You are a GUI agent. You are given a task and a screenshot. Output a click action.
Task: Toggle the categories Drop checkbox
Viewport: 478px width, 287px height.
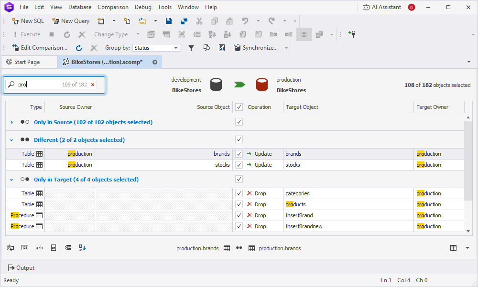coord(239,193)
